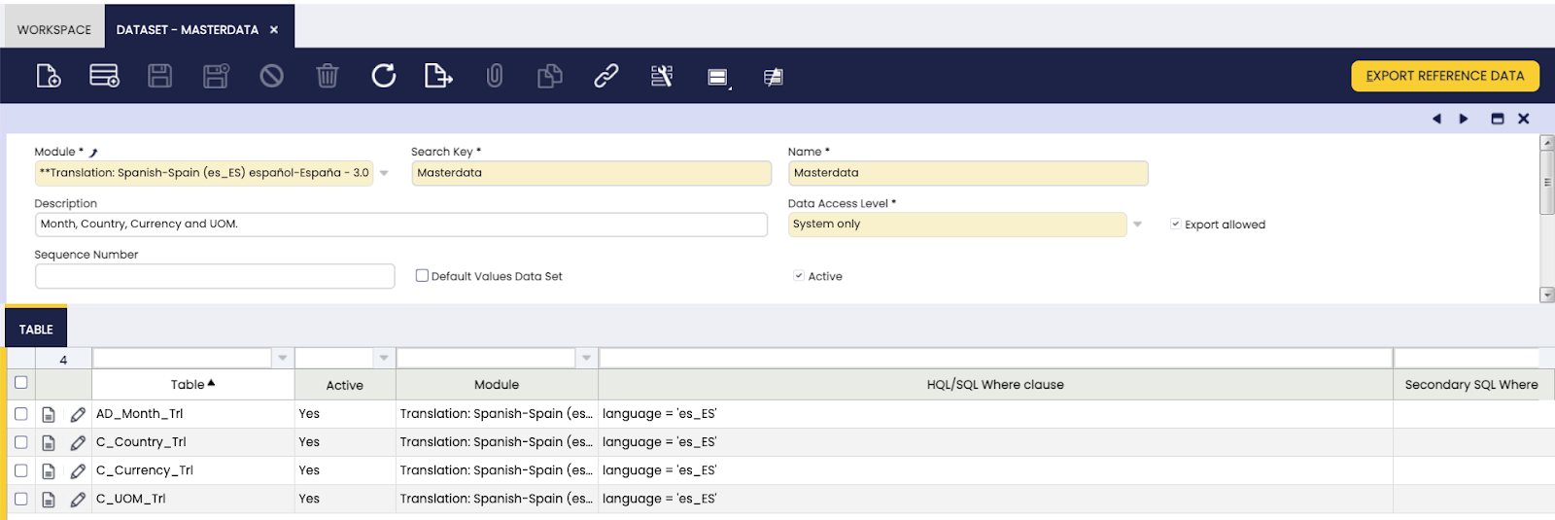Maximize the form header pane

click(1498, 119)
